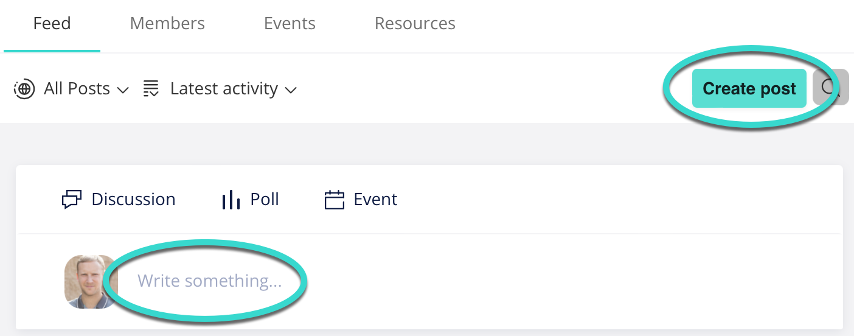Image resolution: width=854 pixels, height=336 pixels.
Task: Choose the Discussion post type
Action: tap(119, 200)
